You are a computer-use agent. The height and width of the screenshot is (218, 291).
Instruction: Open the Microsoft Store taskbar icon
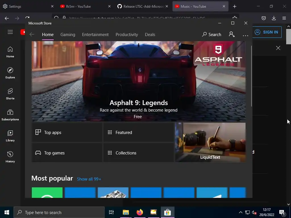pyautogui.click(x=167, y=212)
